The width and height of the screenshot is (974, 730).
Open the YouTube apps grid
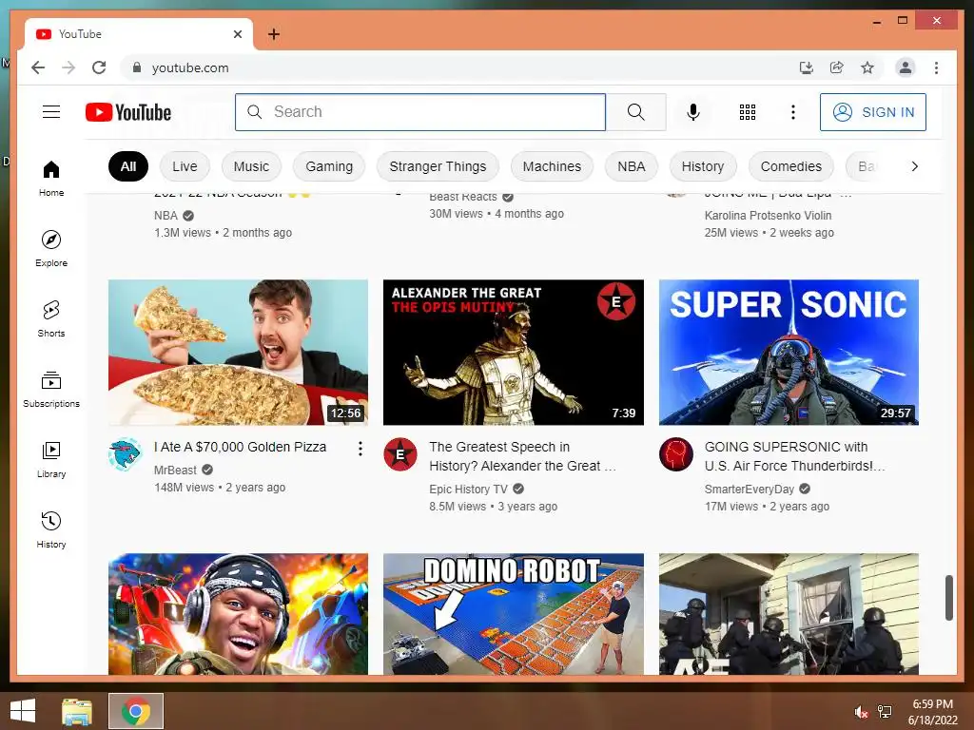[748, 112]
